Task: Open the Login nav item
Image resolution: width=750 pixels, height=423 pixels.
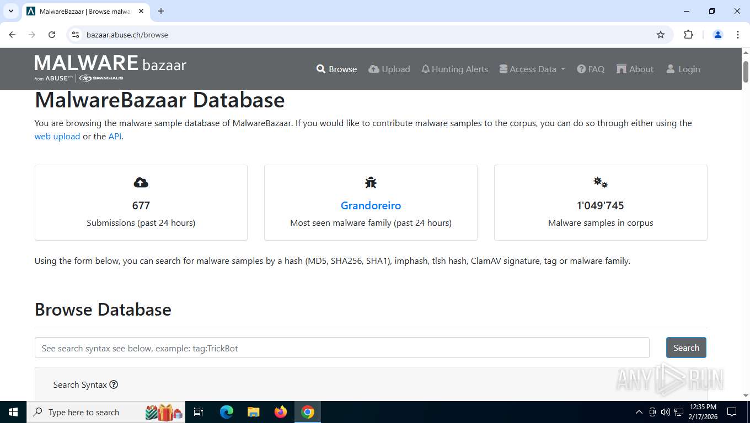Action: (683, 69)
